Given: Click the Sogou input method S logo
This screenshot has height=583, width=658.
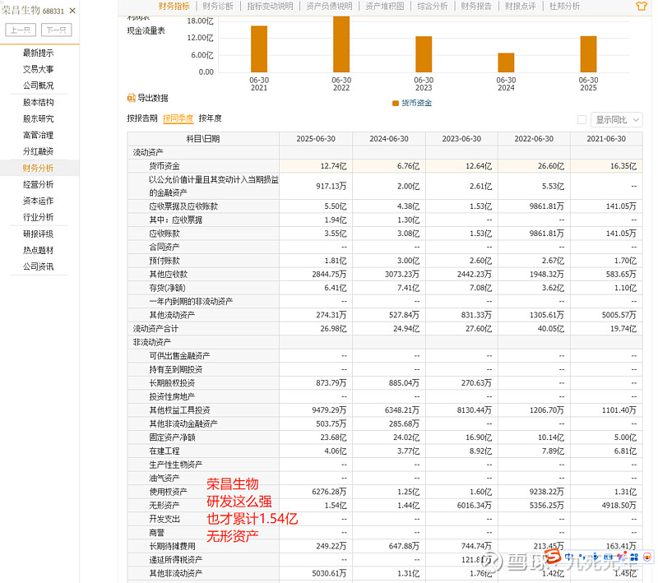Looking at the screenshot, I should pyautogui.click(x=553, y=557).
